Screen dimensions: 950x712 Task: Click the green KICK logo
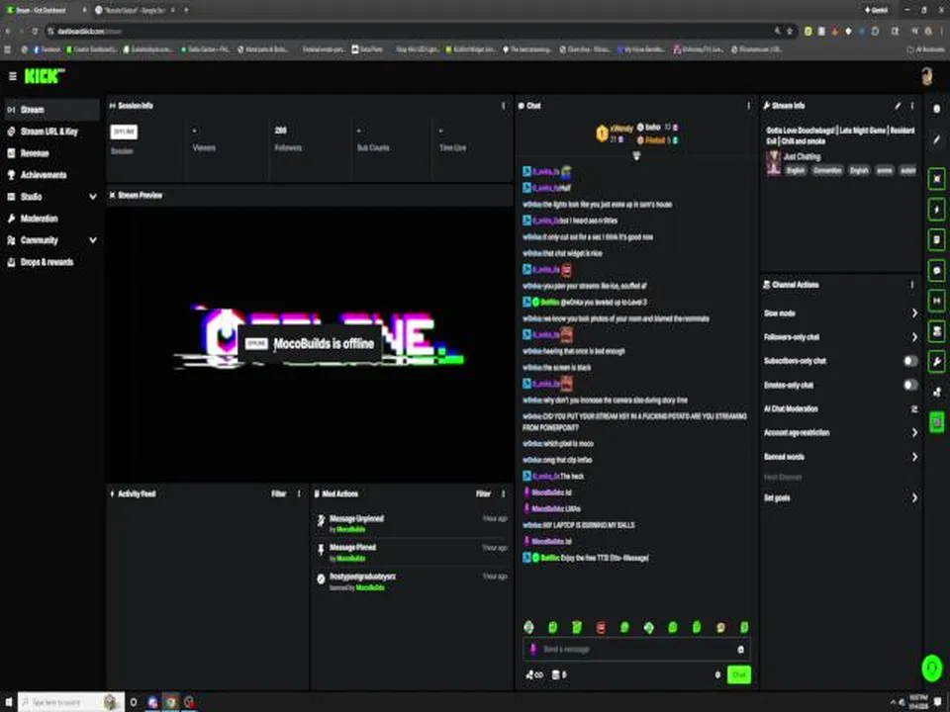coord(44,76)
